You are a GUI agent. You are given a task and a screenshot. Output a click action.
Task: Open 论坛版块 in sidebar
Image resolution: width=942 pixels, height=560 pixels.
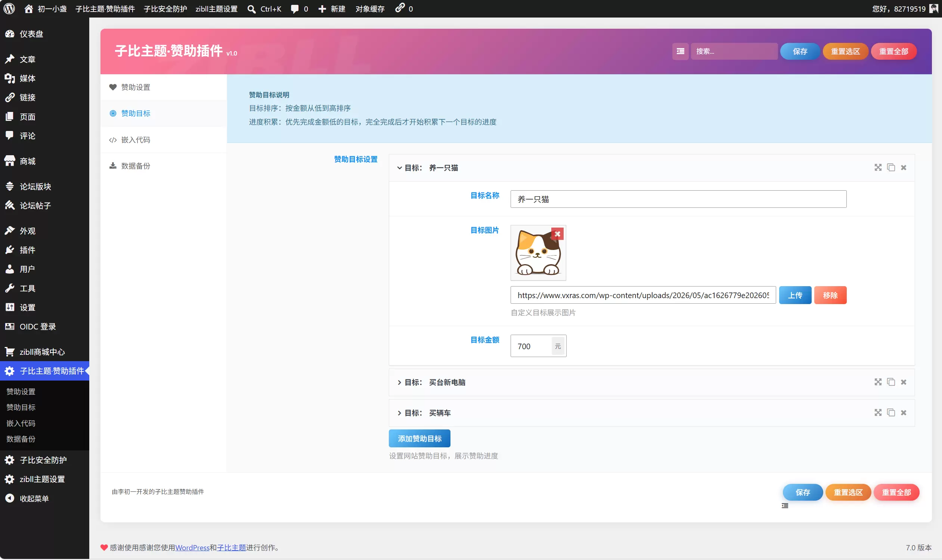click(44, 187)
